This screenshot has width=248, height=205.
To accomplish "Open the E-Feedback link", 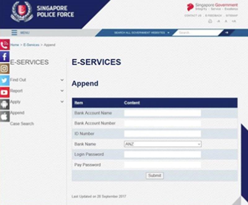I will coord(214,16).
